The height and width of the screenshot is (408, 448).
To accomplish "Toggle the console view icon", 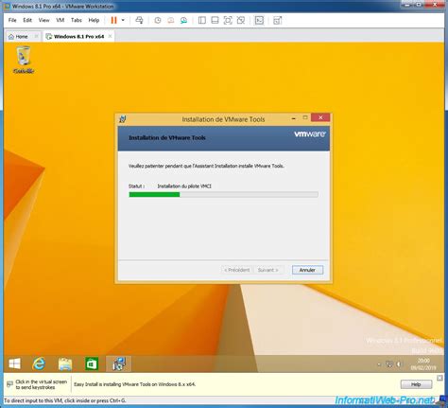I will point(259,21).
